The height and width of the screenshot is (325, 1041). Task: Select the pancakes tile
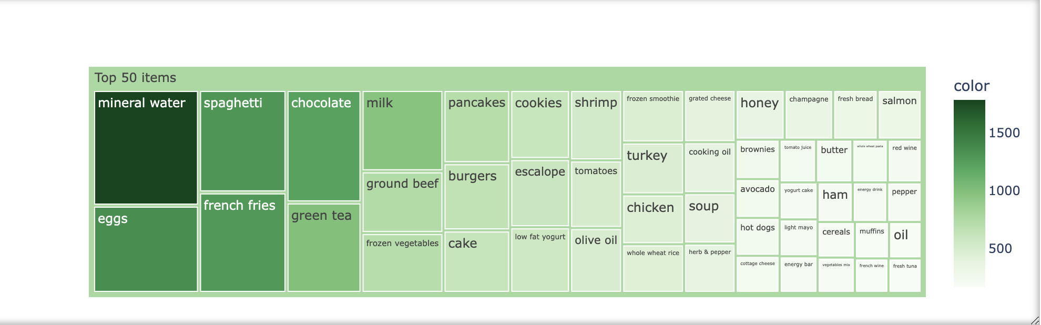tap(477, 126)
